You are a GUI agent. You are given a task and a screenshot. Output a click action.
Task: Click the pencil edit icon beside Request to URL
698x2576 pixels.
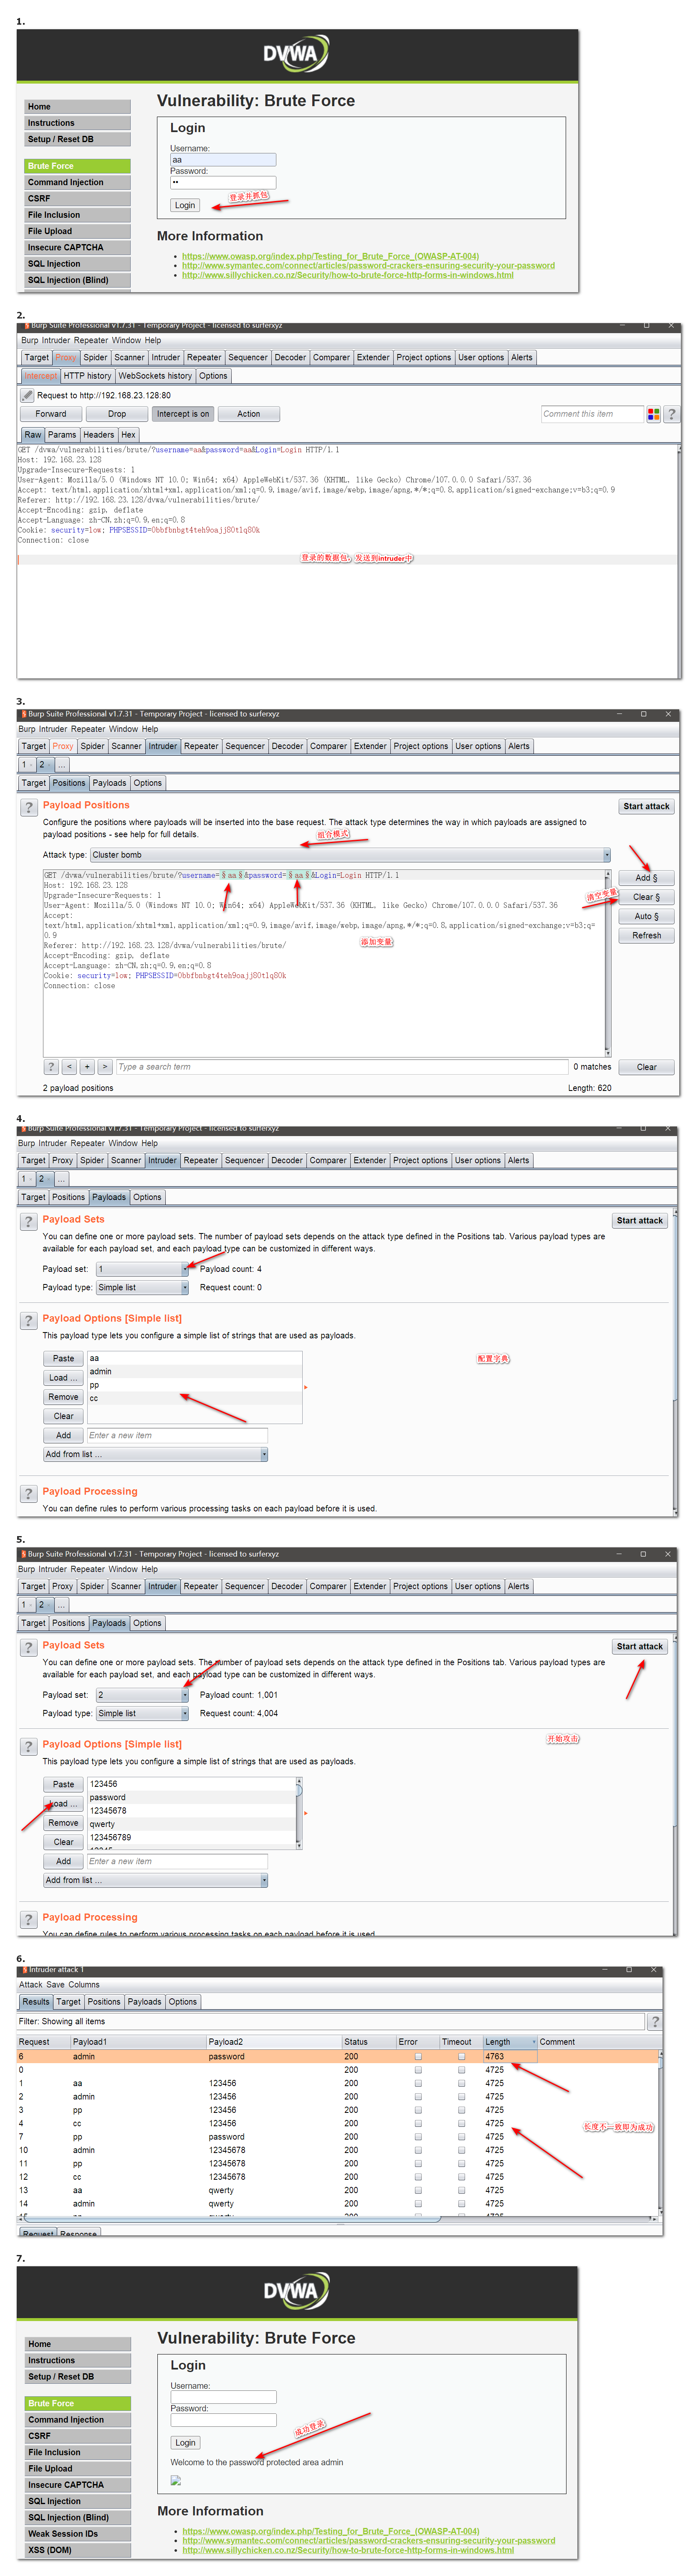click(28, 396)
